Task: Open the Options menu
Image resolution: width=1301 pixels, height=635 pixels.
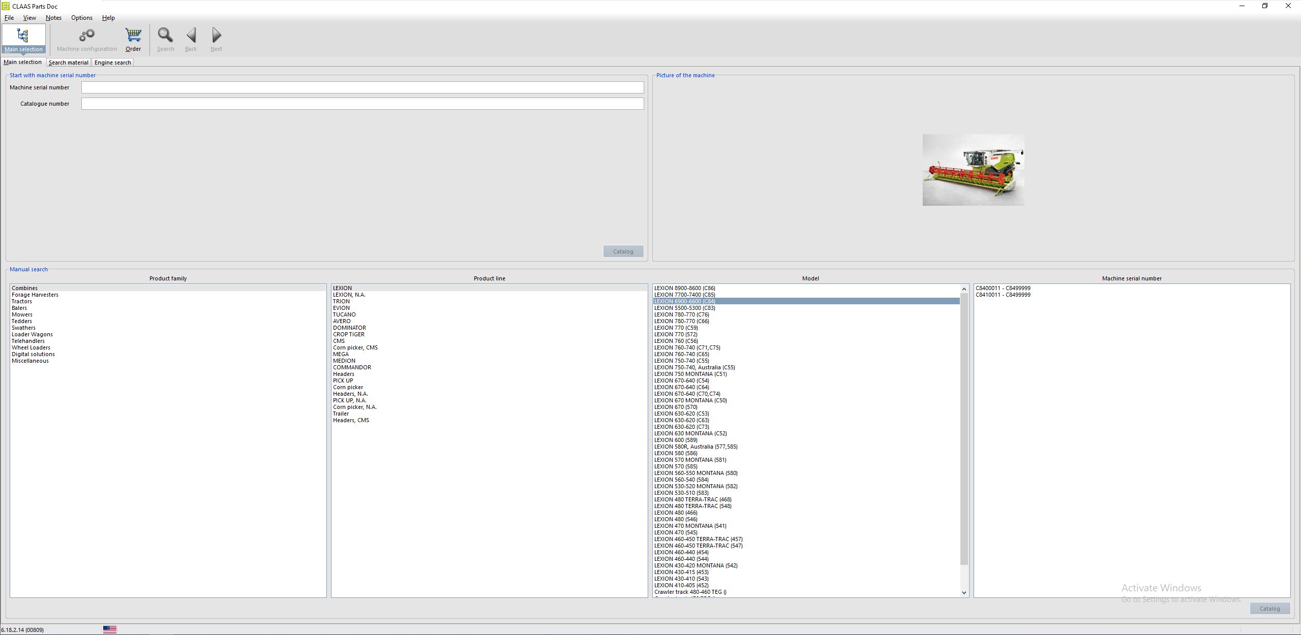Action: point(82,18)
